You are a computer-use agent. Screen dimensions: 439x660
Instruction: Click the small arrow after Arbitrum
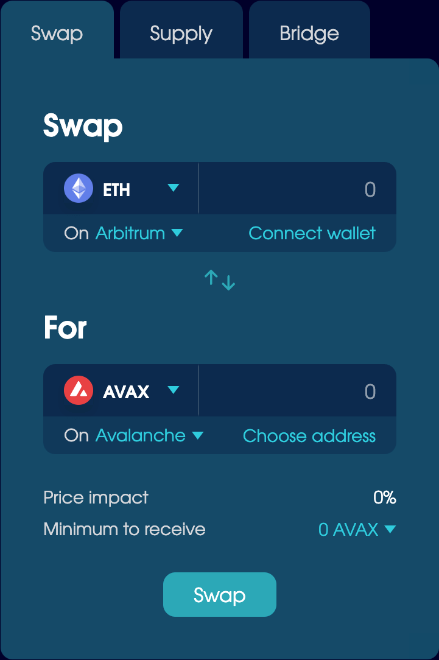[177, 233]
